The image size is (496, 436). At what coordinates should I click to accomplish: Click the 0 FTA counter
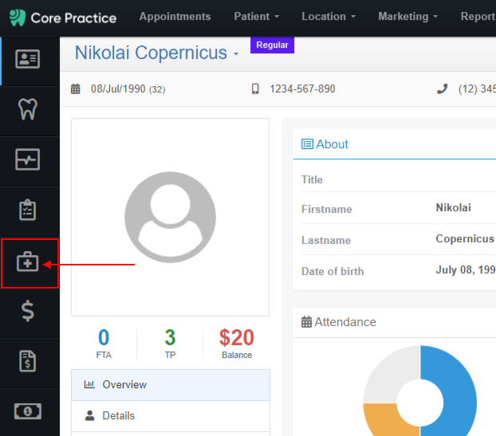click(x=104, y=344)
